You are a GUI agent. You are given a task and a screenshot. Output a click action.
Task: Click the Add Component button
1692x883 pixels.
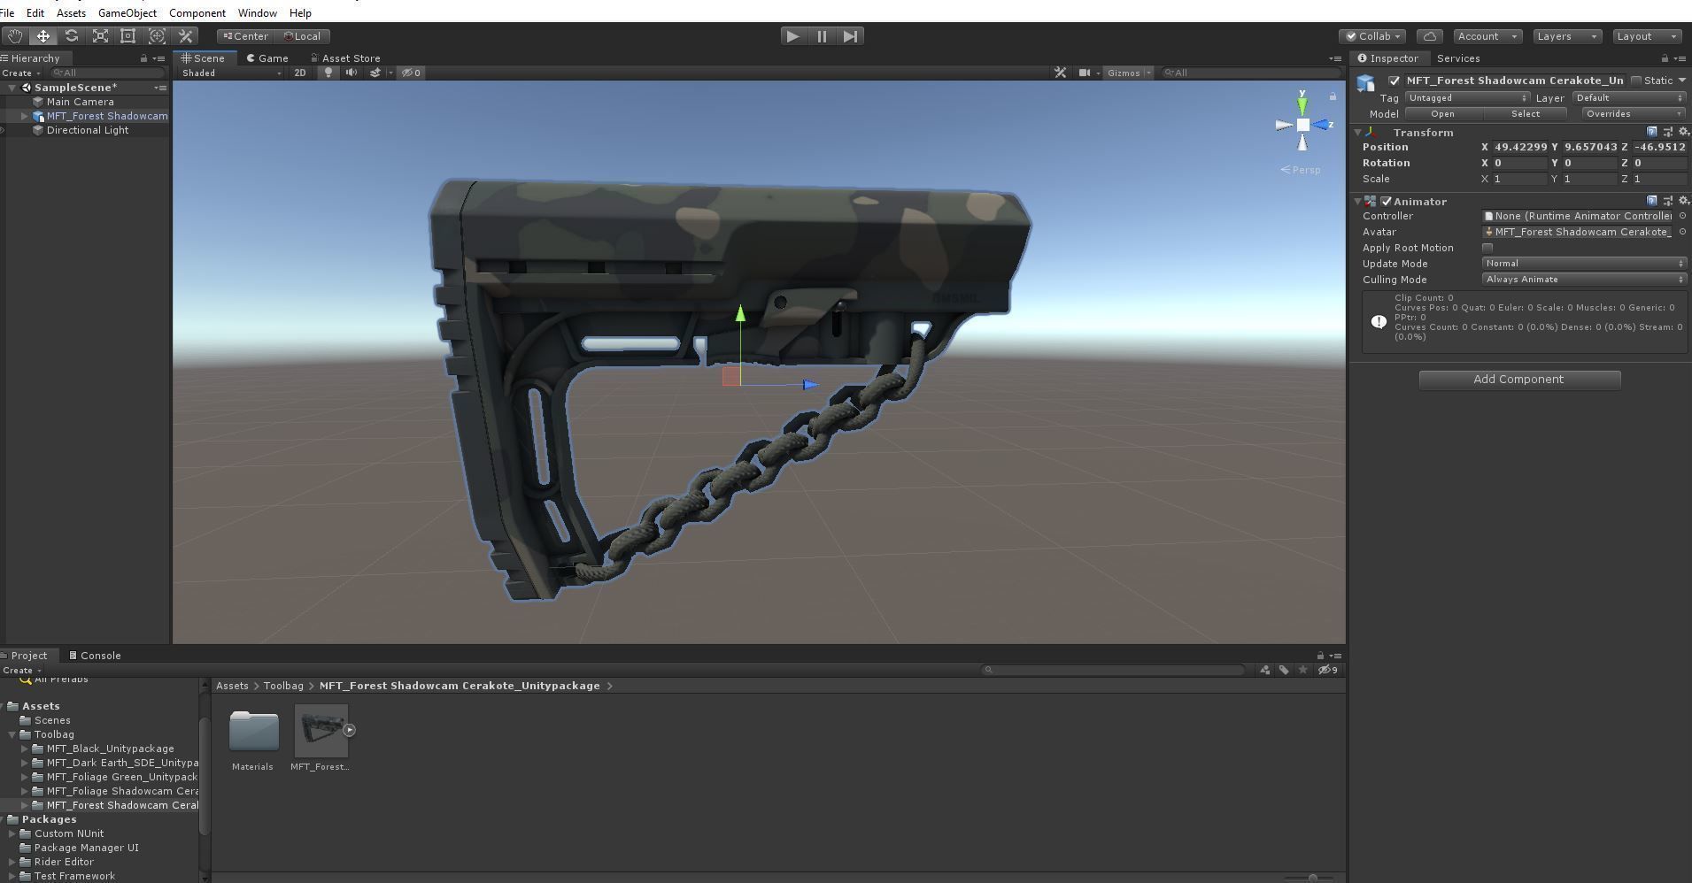click(x=1519, y=380)
